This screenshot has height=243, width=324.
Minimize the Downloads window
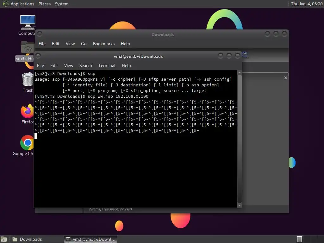(x=267, y=34)
